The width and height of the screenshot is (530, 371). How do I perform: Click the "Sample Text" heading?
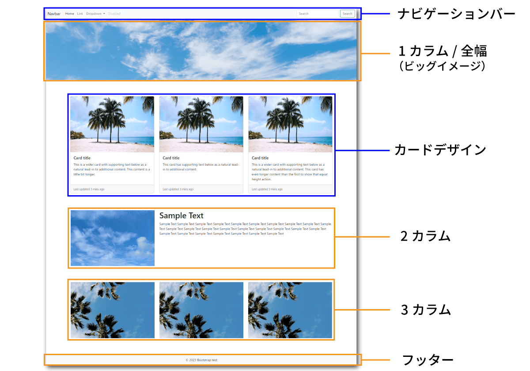(x=182, y=216)
